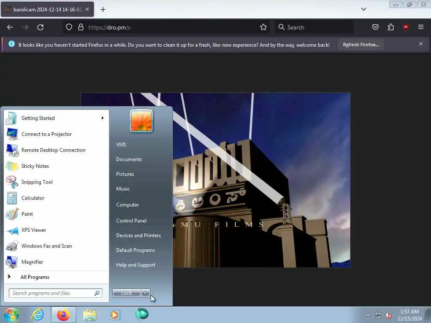Click the Firefox back arrow

click(10, 27)
